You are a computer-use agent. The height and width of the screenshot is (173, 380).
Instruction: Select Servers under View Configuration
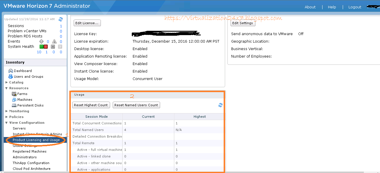(x=19, y=128)
